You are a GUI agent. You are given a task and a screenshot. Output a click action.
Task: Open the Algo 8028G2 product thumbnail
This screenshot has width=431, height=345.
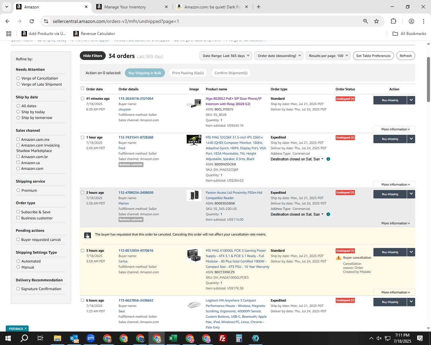point(194,104)
